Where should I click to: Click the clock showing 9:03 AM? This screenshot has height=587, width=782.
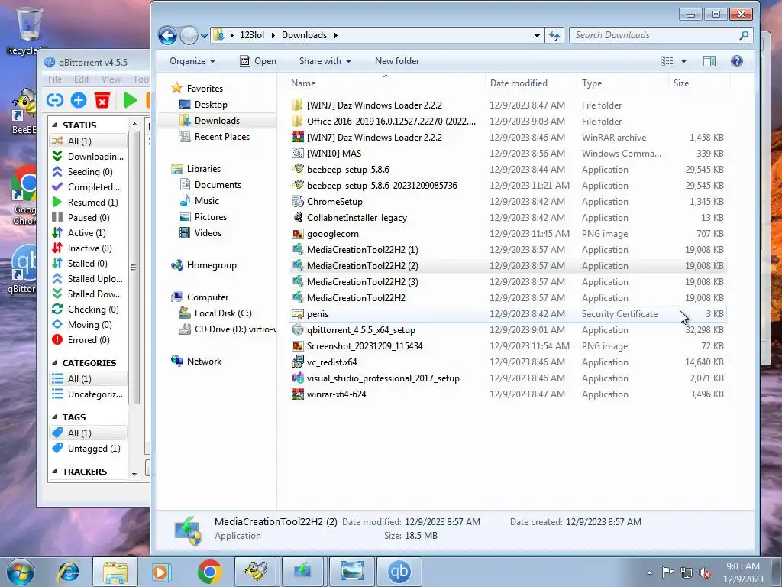click(x=743, y=566)
